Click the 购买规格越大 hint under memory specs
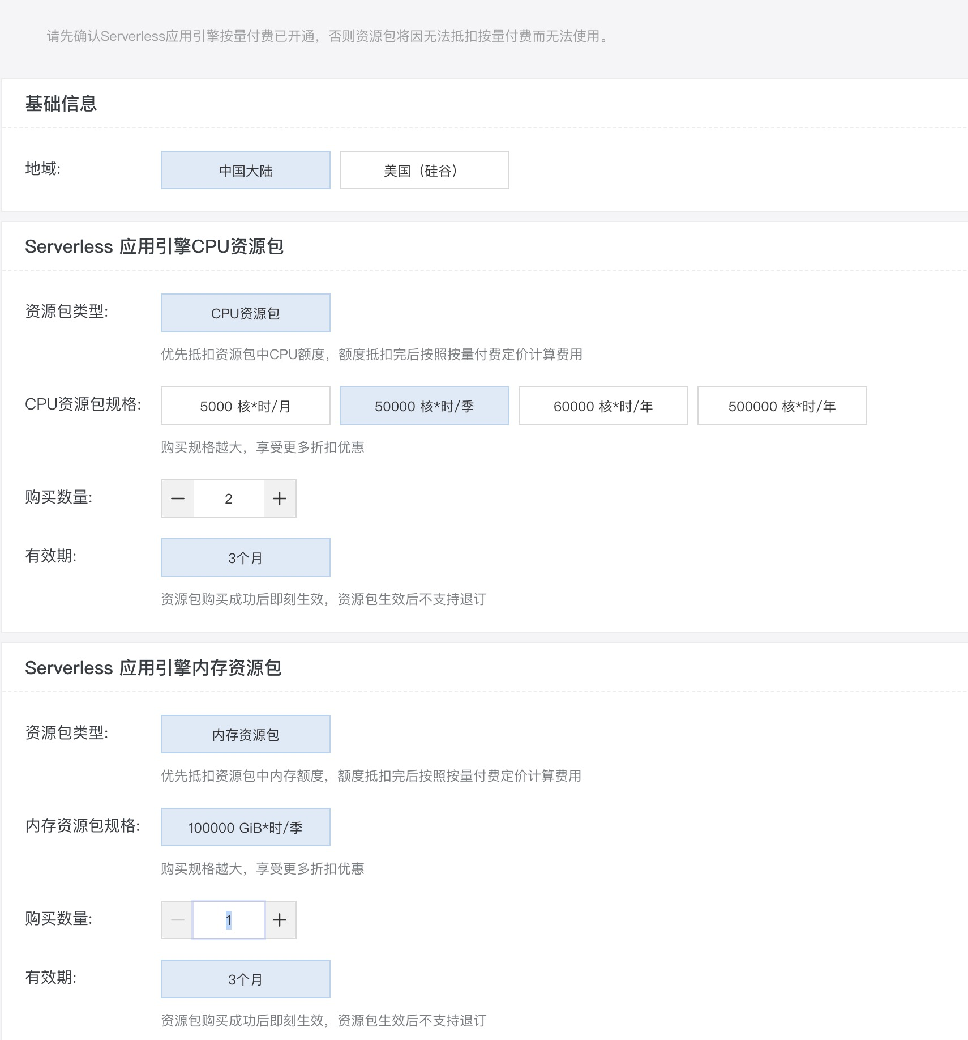This screenshot has height=1040, width=968. pos(263,869)
